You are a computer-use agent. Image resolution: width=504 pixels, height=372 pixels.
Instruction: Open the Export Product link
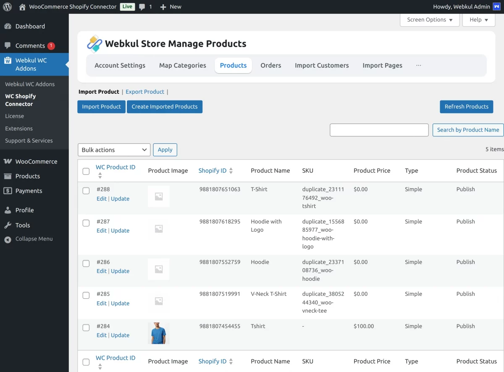[x=144, y=92]
